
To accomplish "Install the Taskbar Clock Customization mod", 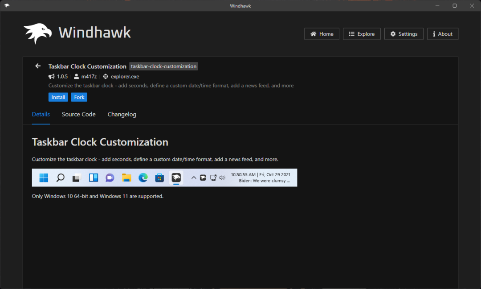I will click(58, 97).
